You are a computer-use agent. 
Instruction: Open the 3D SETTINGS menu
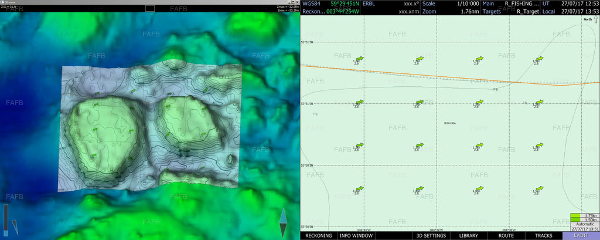click(431, 235)
